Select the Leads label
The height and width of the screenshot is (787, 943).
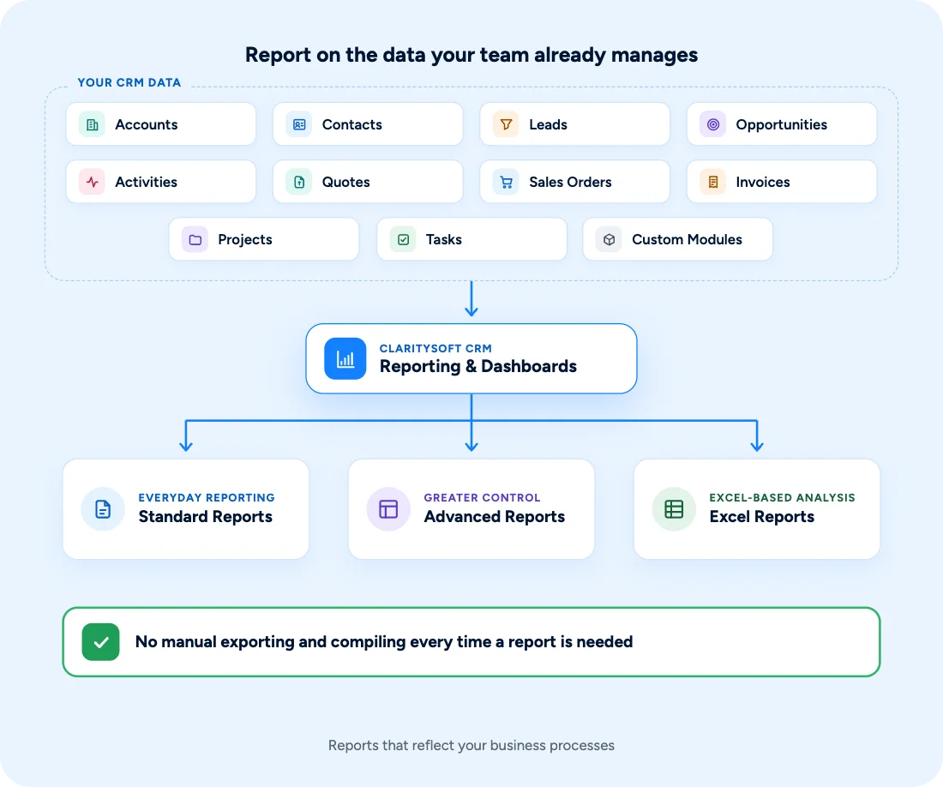548,124
